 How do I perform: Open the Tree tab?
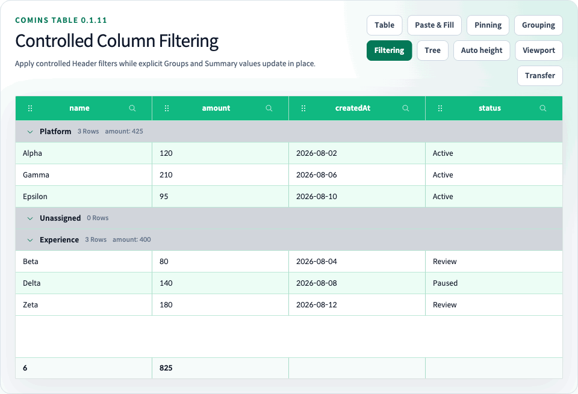432,51
